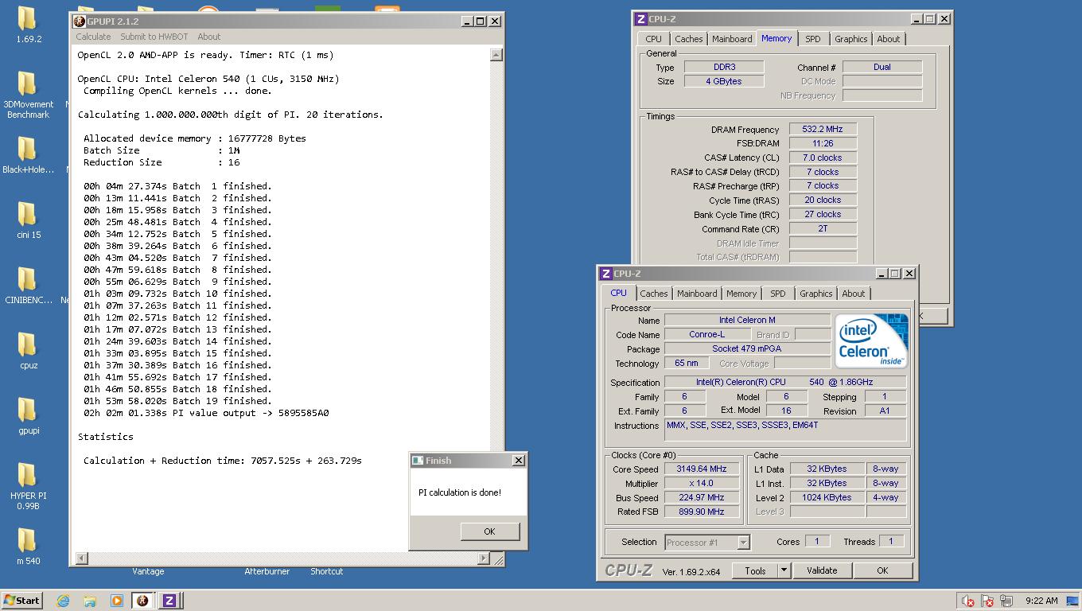Open the Action Center flag tray icon
Screen dimensions: 1082x611
[x=987, y=601]
